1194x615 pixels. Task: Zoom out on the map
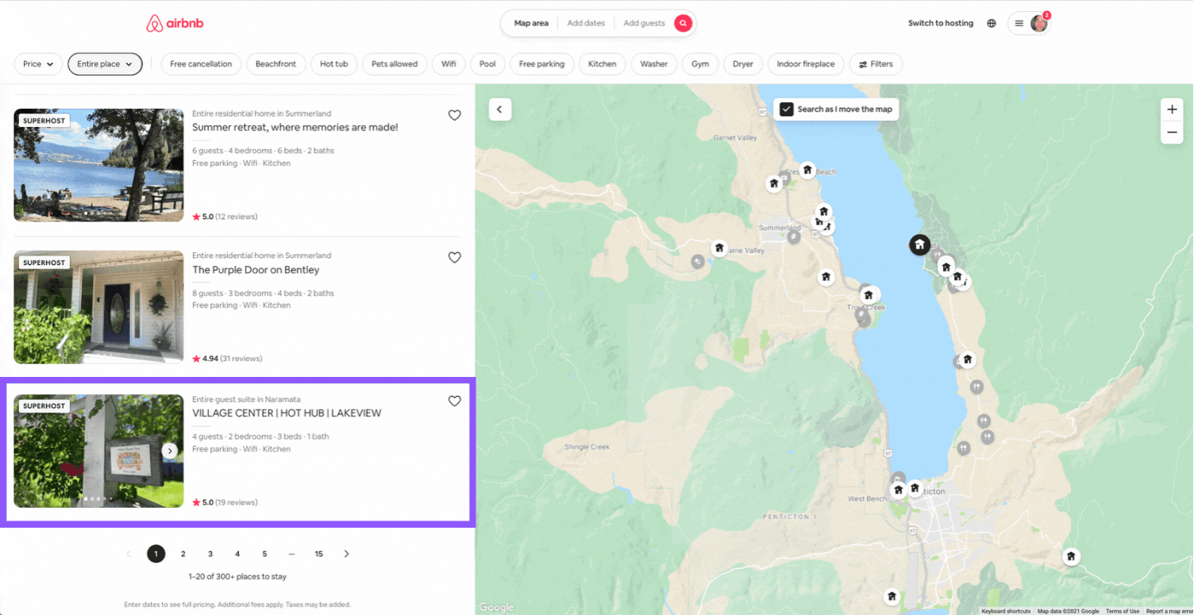click(1172, 133)
